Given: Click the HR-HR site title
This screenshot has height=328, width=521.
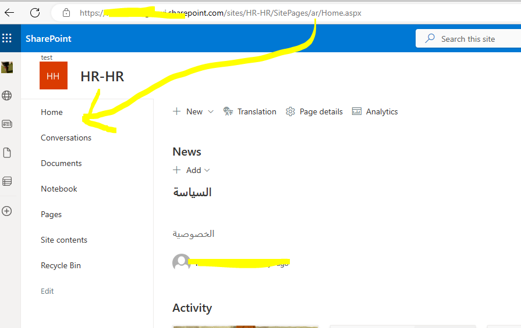Looking at the screenshot, I should point(102,77).
